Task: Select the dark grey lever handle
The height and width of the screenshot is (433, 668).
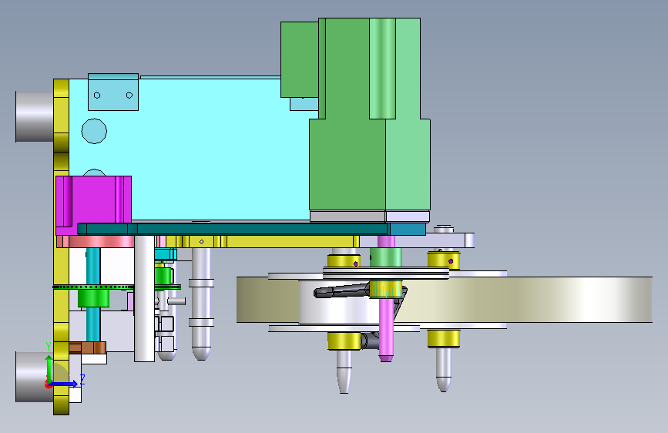Action: (341, 291)
